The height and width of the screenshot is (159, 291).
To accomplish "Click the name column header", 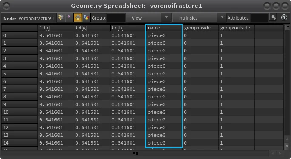I will coord(164,28).
